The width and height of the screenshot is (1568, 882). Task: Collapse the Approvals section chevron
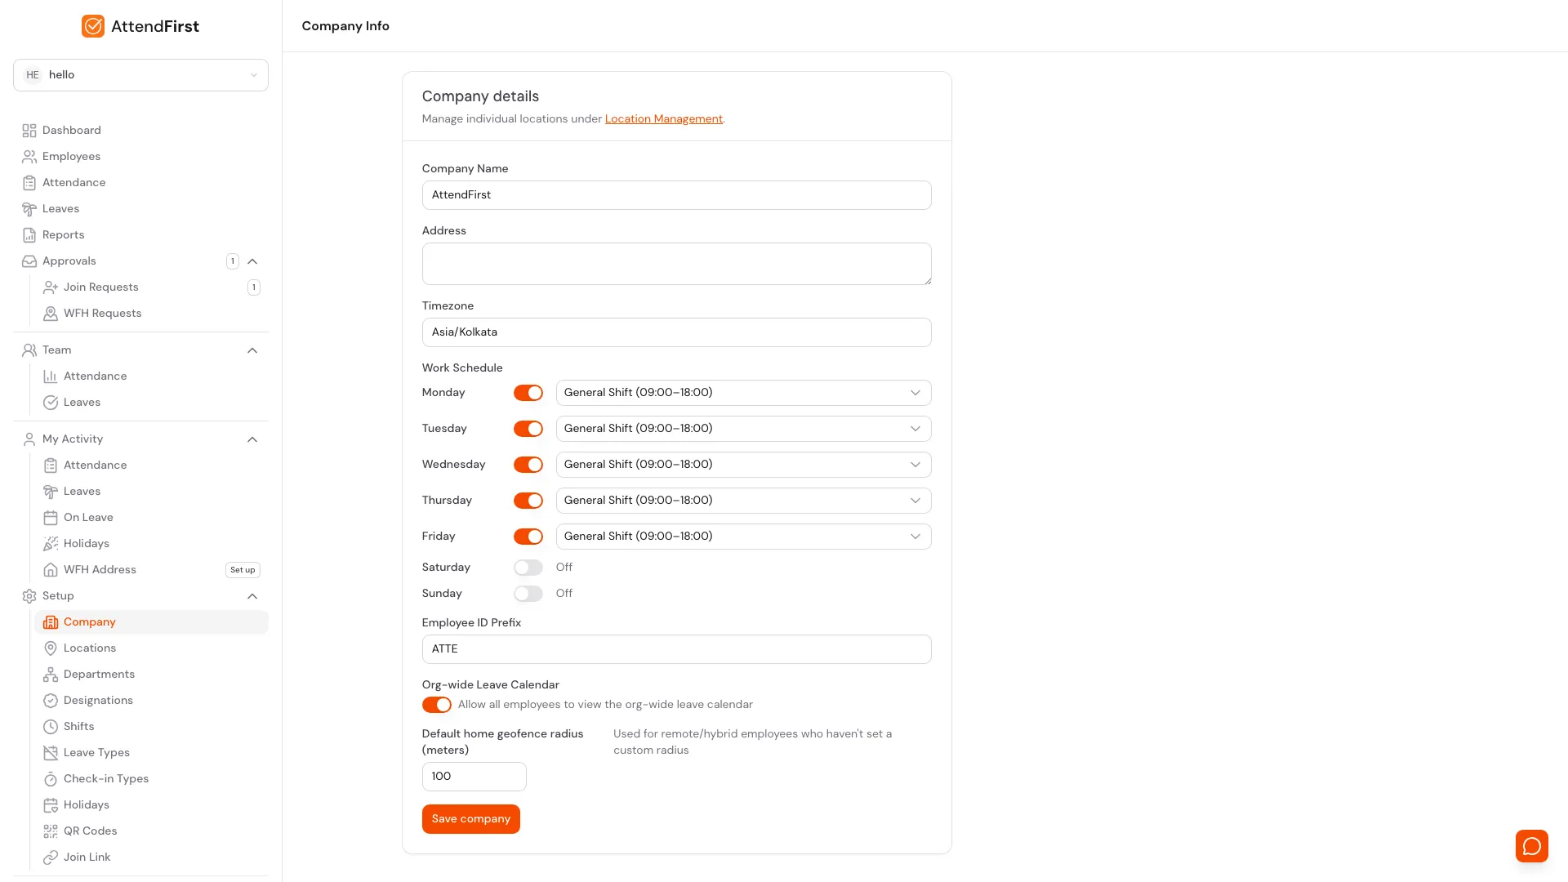click(x=252, y=261)
